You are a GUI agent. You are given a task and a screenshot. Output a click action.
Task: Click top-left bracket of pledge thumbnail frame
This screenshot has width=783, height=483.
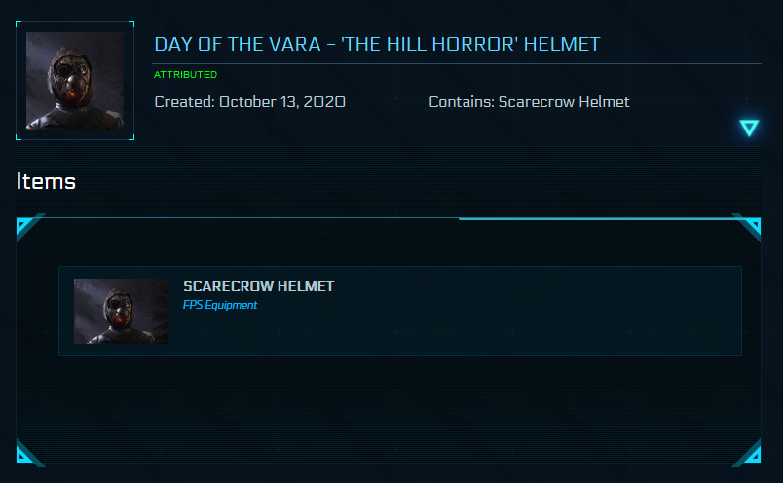tap(20, 25)
